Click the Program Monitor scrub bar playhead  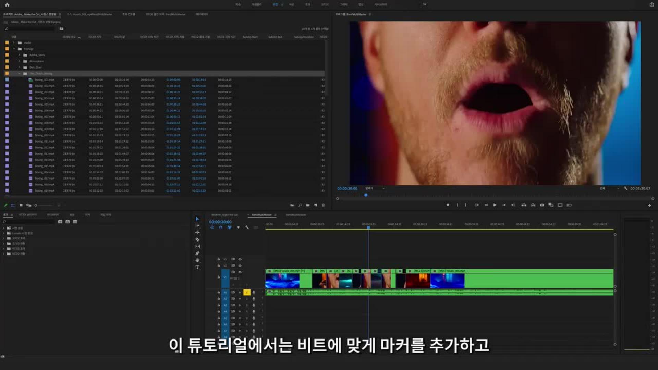point(366,195)
